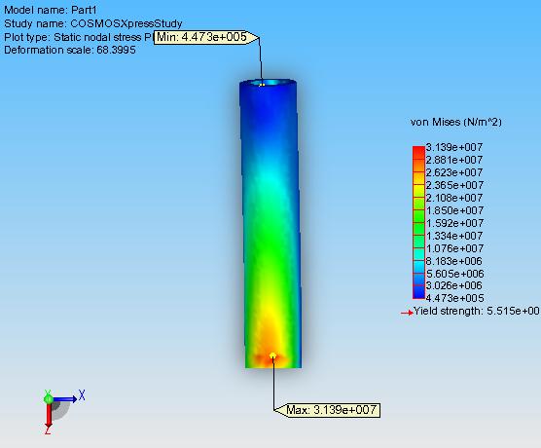Click the Max: 3.139e+007 callout label
The height and width of the screenshot is (448, 541).
coord(327,410)
